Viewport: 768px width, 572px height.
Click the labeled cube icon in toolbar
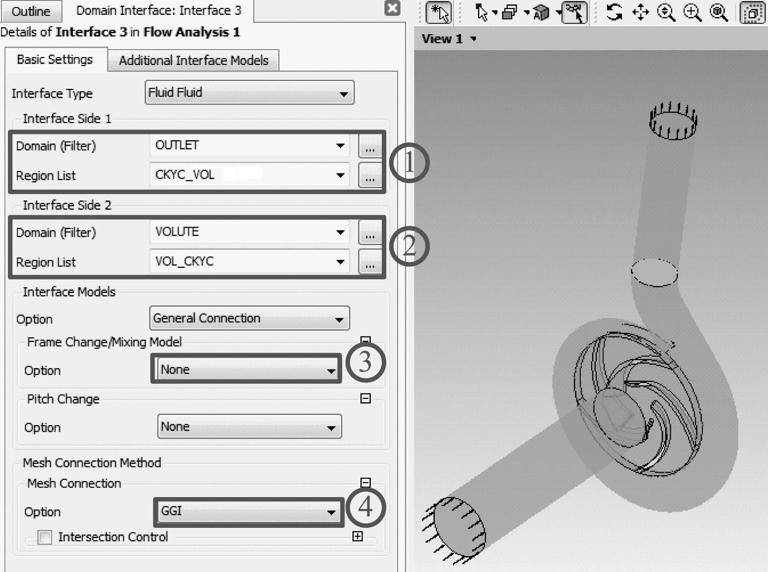(x=541, y=13)
